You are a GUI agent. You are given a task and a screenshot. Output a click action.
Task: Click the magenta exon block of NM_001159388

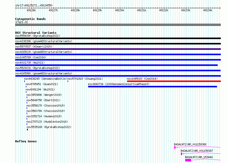[x=175, y=147]
